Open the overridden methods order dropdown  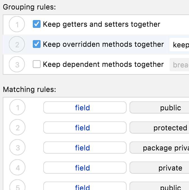[x=180, y=45]
